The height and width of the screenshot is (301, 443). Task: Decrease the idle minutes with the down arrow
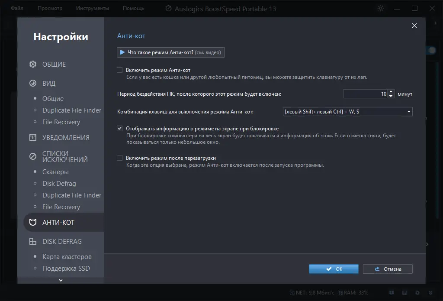click(391, 96)
